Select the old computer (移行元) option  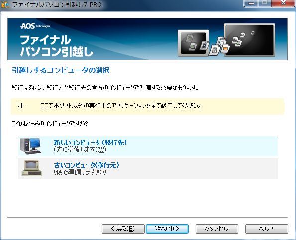coord(148,169)
